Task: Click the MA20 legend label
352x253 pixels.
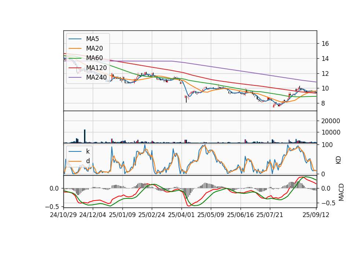Action: (x=95, y=48)
